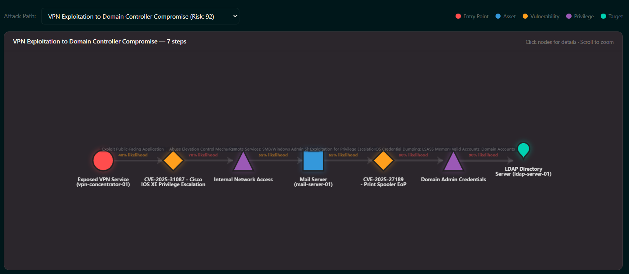Click the teal Target legend dot
Image resolution: width=629 pixels, height=274 pixels.
[x=603, y=16]
